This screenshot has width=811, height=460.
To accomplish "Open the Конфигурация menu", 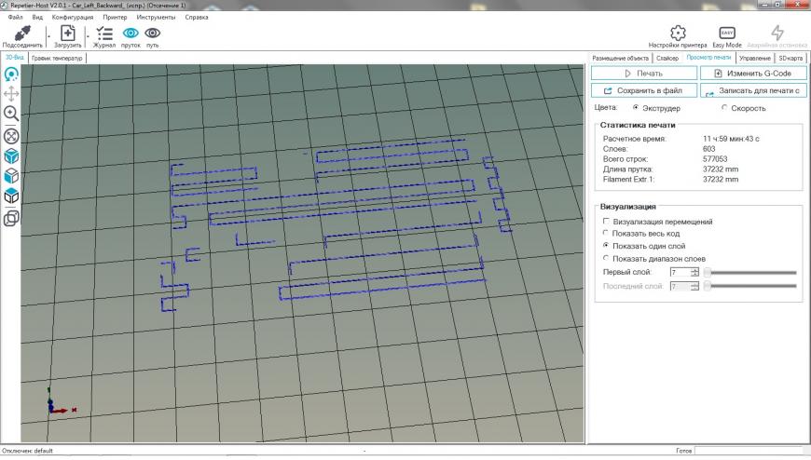I will [71, 17].
